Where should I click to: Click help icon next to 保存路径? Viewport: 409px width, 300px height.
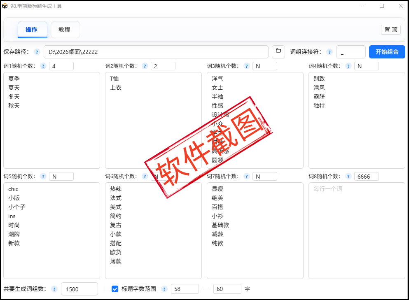(x=37, y=52)
